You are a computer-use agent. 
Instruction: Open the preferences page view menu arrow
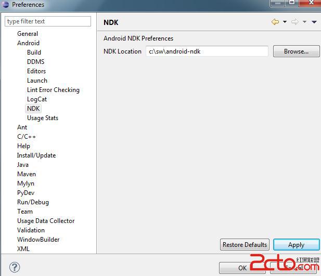(314, 22)
